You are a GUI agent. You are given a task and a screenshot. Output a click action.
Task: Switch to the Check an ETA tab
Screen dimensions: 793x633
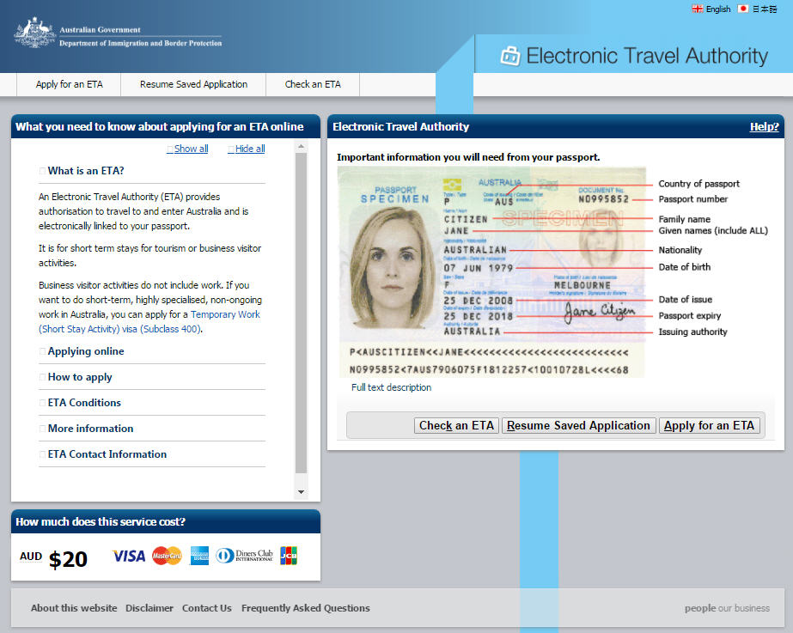[x=312, y=84]
